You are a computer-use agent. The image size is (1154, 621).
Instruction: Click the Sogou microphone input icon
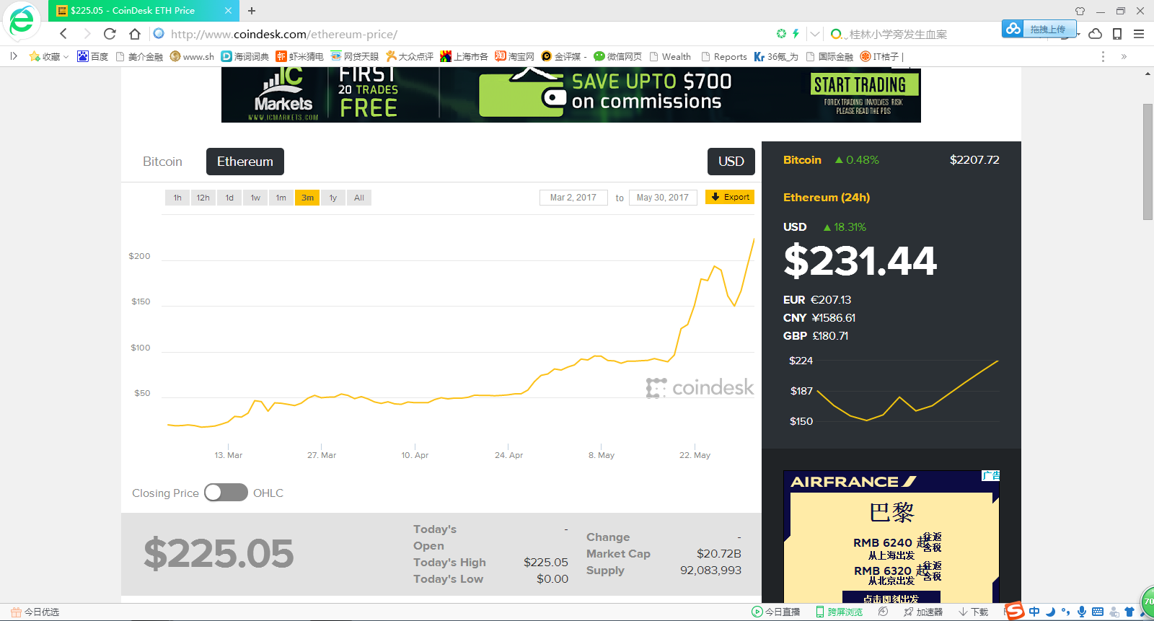pos(1081,612)
